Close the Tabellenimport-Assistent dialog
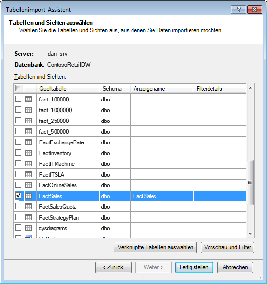 click(x=254, y=9)
